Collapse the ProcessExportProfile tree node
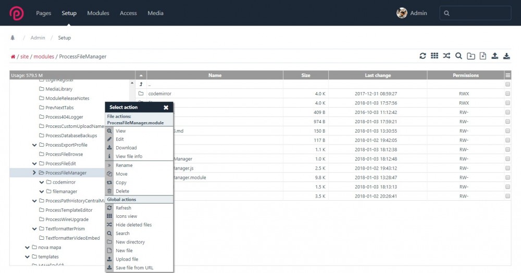Image resolution: width=521 pixels, height=273 pixels. [x=34, y=145]
